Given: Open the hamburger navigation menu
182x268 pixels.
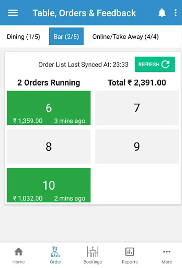Looking at the screenshot, I should point(13,13).
